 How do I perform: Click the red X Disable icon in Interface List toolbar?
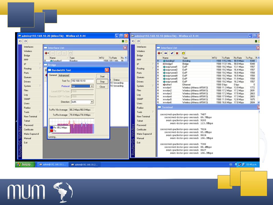177,53
